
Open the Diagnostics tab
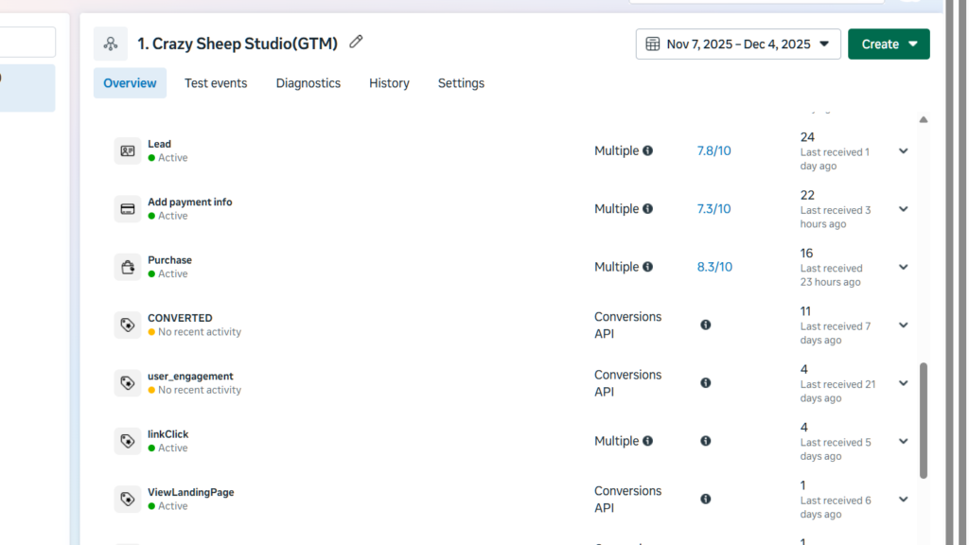[308, 83]
